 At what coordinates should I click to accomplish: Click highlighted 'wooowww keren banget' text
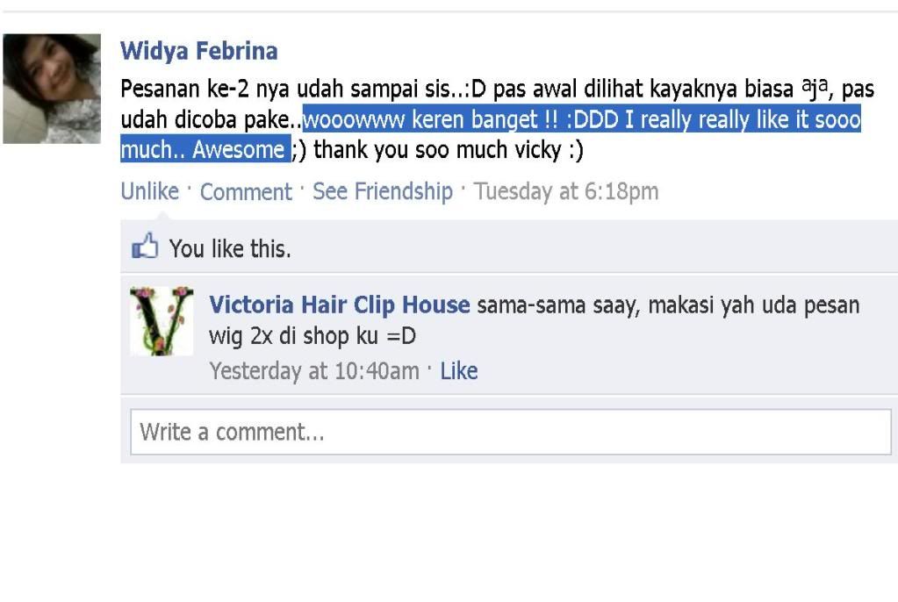tap(420, 119)
